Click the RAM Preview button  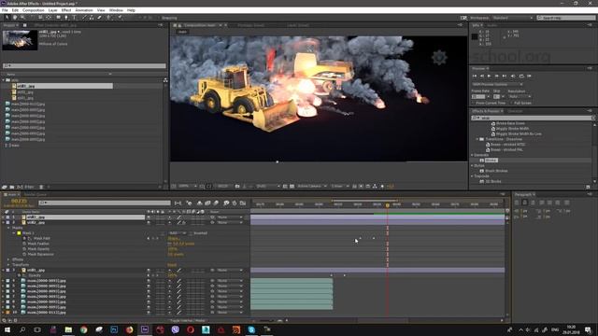[529, 77]
